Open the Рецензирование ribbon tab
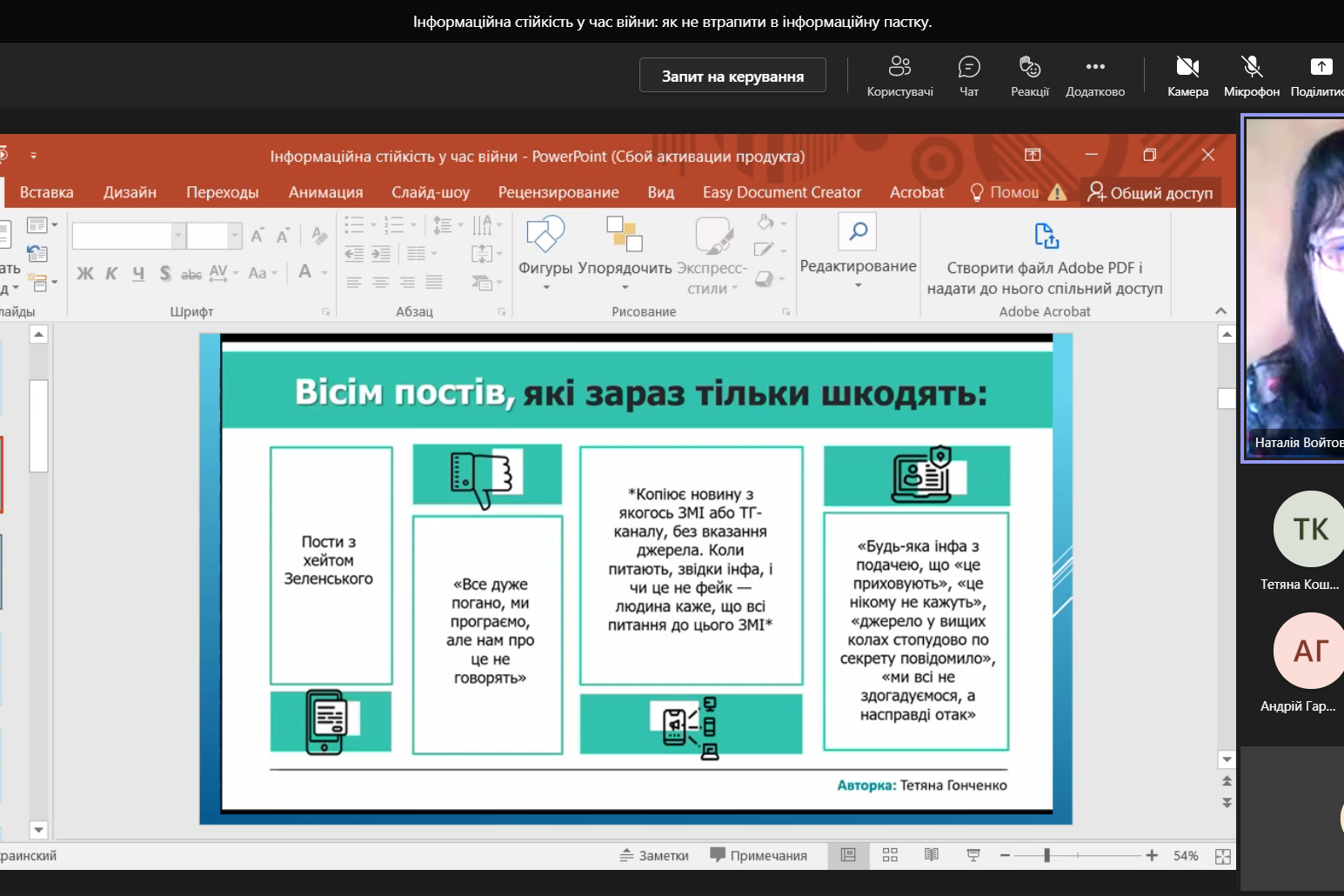Image resolution: width=1344 pixels, height=896 pixels. (558, 192)
